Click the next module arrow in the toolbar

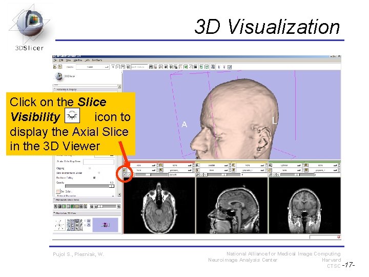pyautogui.click(x=118, y=67)
